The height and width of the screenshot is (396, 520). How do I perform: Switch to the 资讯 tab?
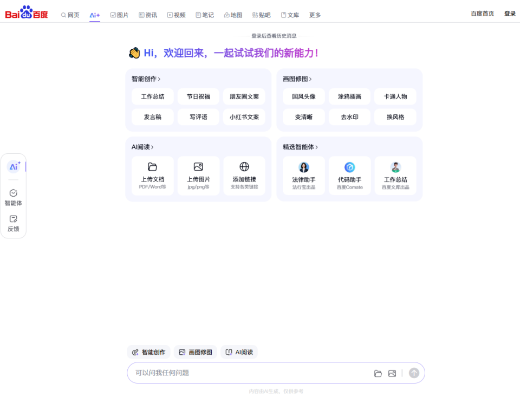click(147, 15)
